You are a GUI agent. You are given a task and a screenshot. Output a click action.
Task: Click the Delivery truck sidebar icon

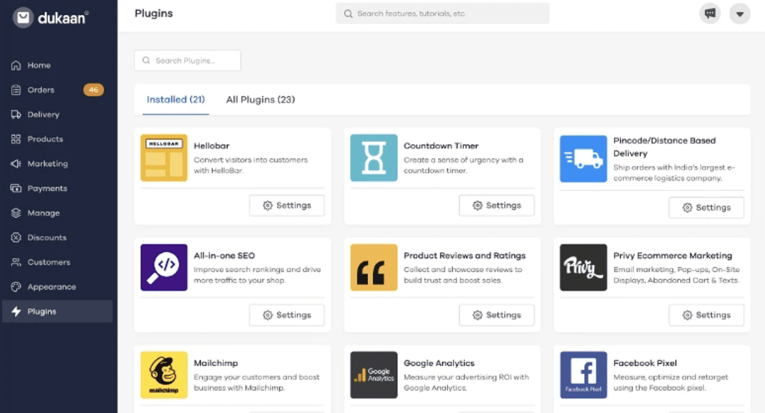click(x=16, y=114)
